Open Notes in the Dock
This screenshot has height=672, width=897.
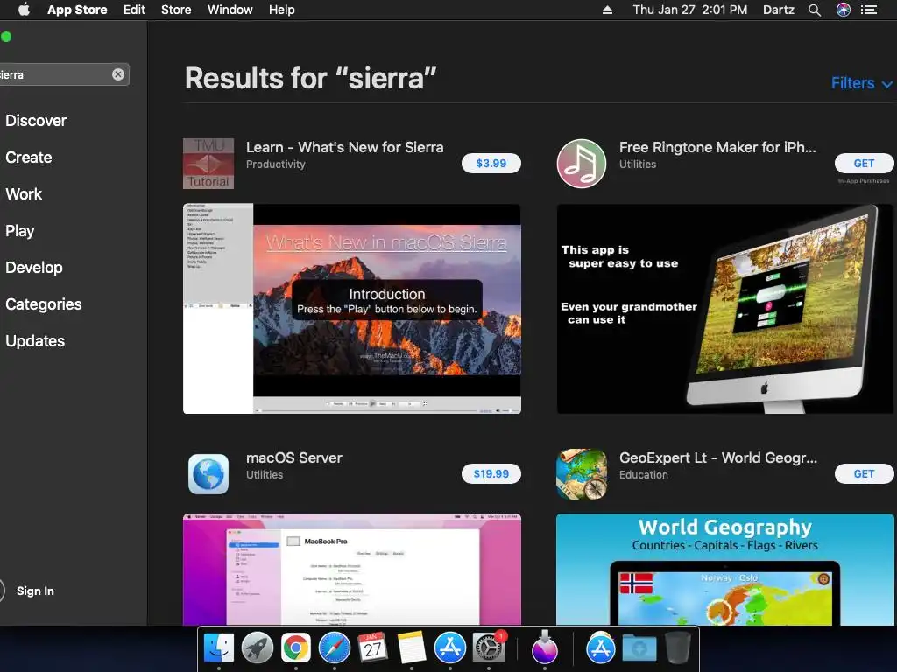pyautogui.click(x=412, y=648)
